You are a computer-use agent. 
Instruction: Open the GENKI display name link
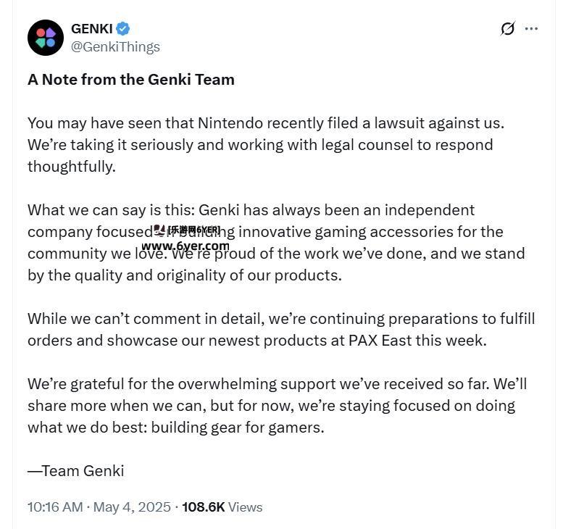(91, 29)
